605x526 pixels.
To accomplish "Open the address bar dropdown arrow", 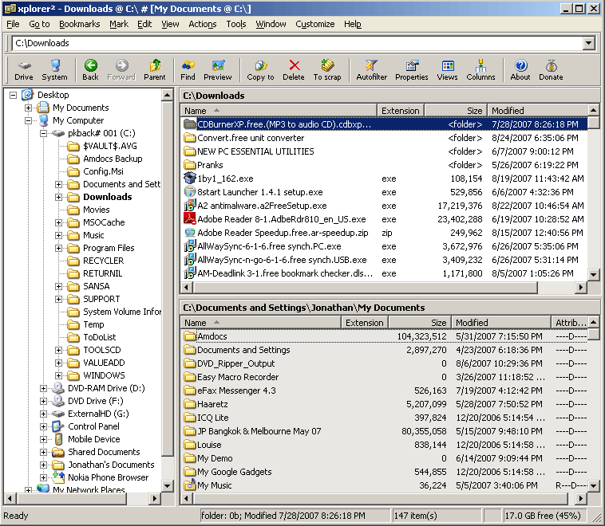I will pos(589,43).
